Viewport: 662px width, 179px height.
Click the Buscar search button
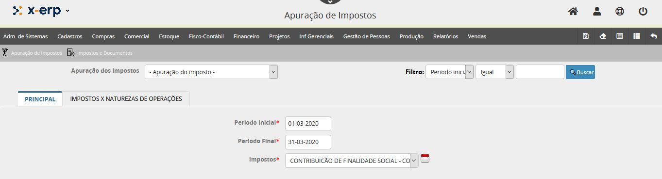coord(580,72)
